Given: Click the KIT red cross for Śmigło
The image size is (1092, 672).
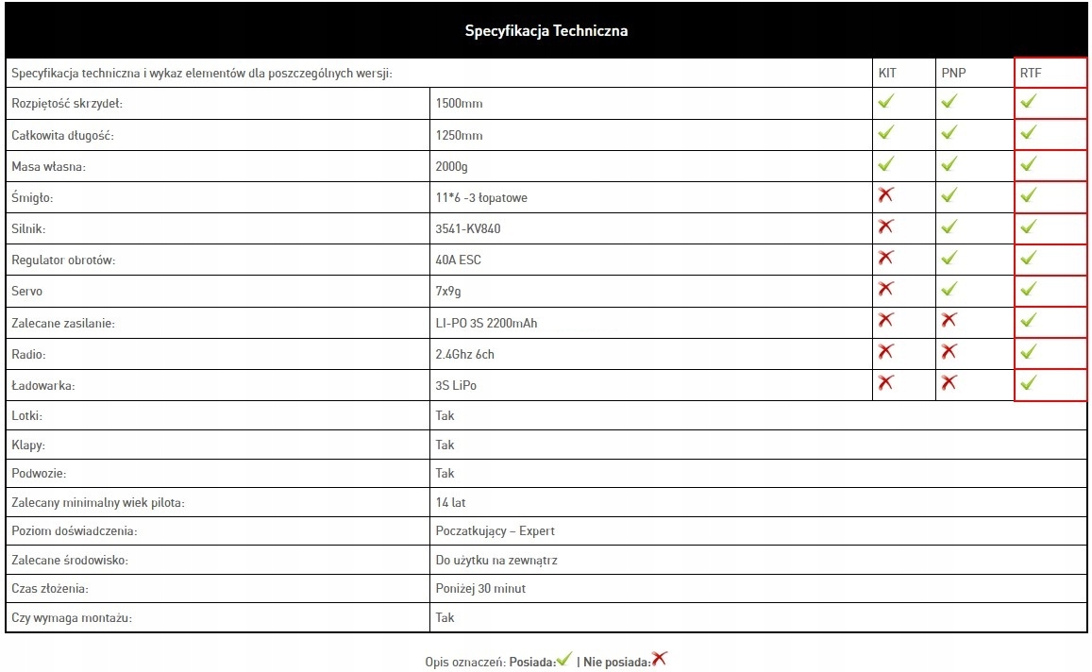Looking at the screenshot, I should click(885, 195).
